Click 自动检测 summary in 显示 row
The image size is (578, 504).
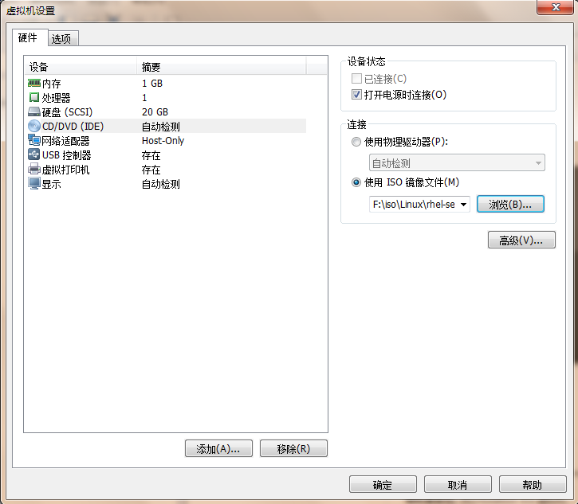coord(161,184)
